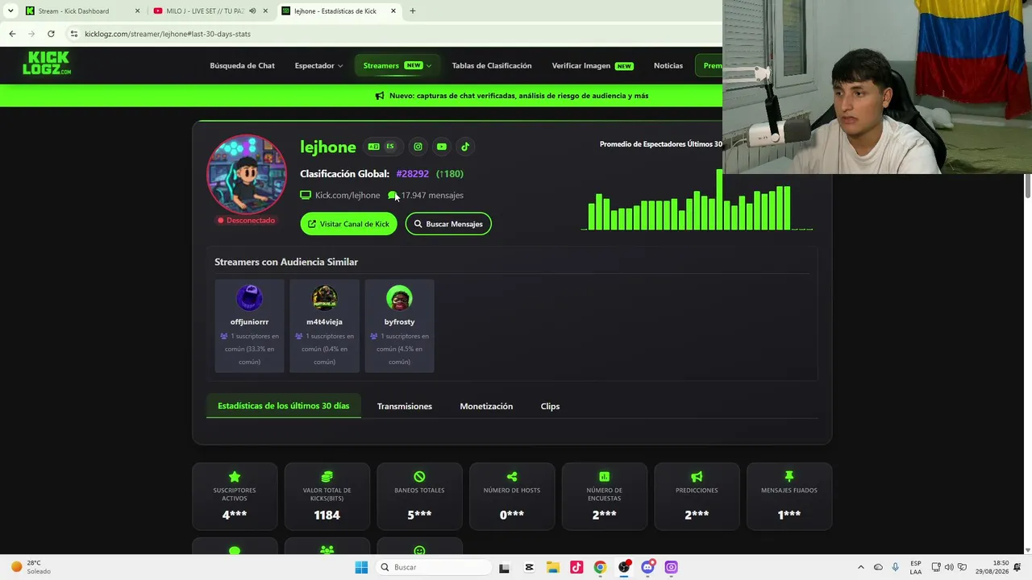This screenshot has width=1032, height=580.
Task: Click the star icon above Suscriptores Activos
Action: [x=235, y=477]
